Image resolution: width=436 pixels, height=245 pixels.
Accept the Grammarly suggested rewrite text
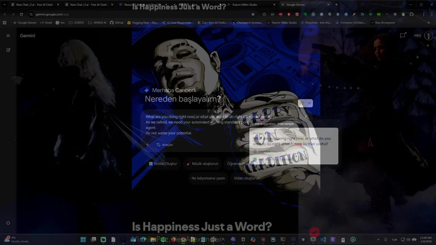pyautogui.click(x=292, y=141)
